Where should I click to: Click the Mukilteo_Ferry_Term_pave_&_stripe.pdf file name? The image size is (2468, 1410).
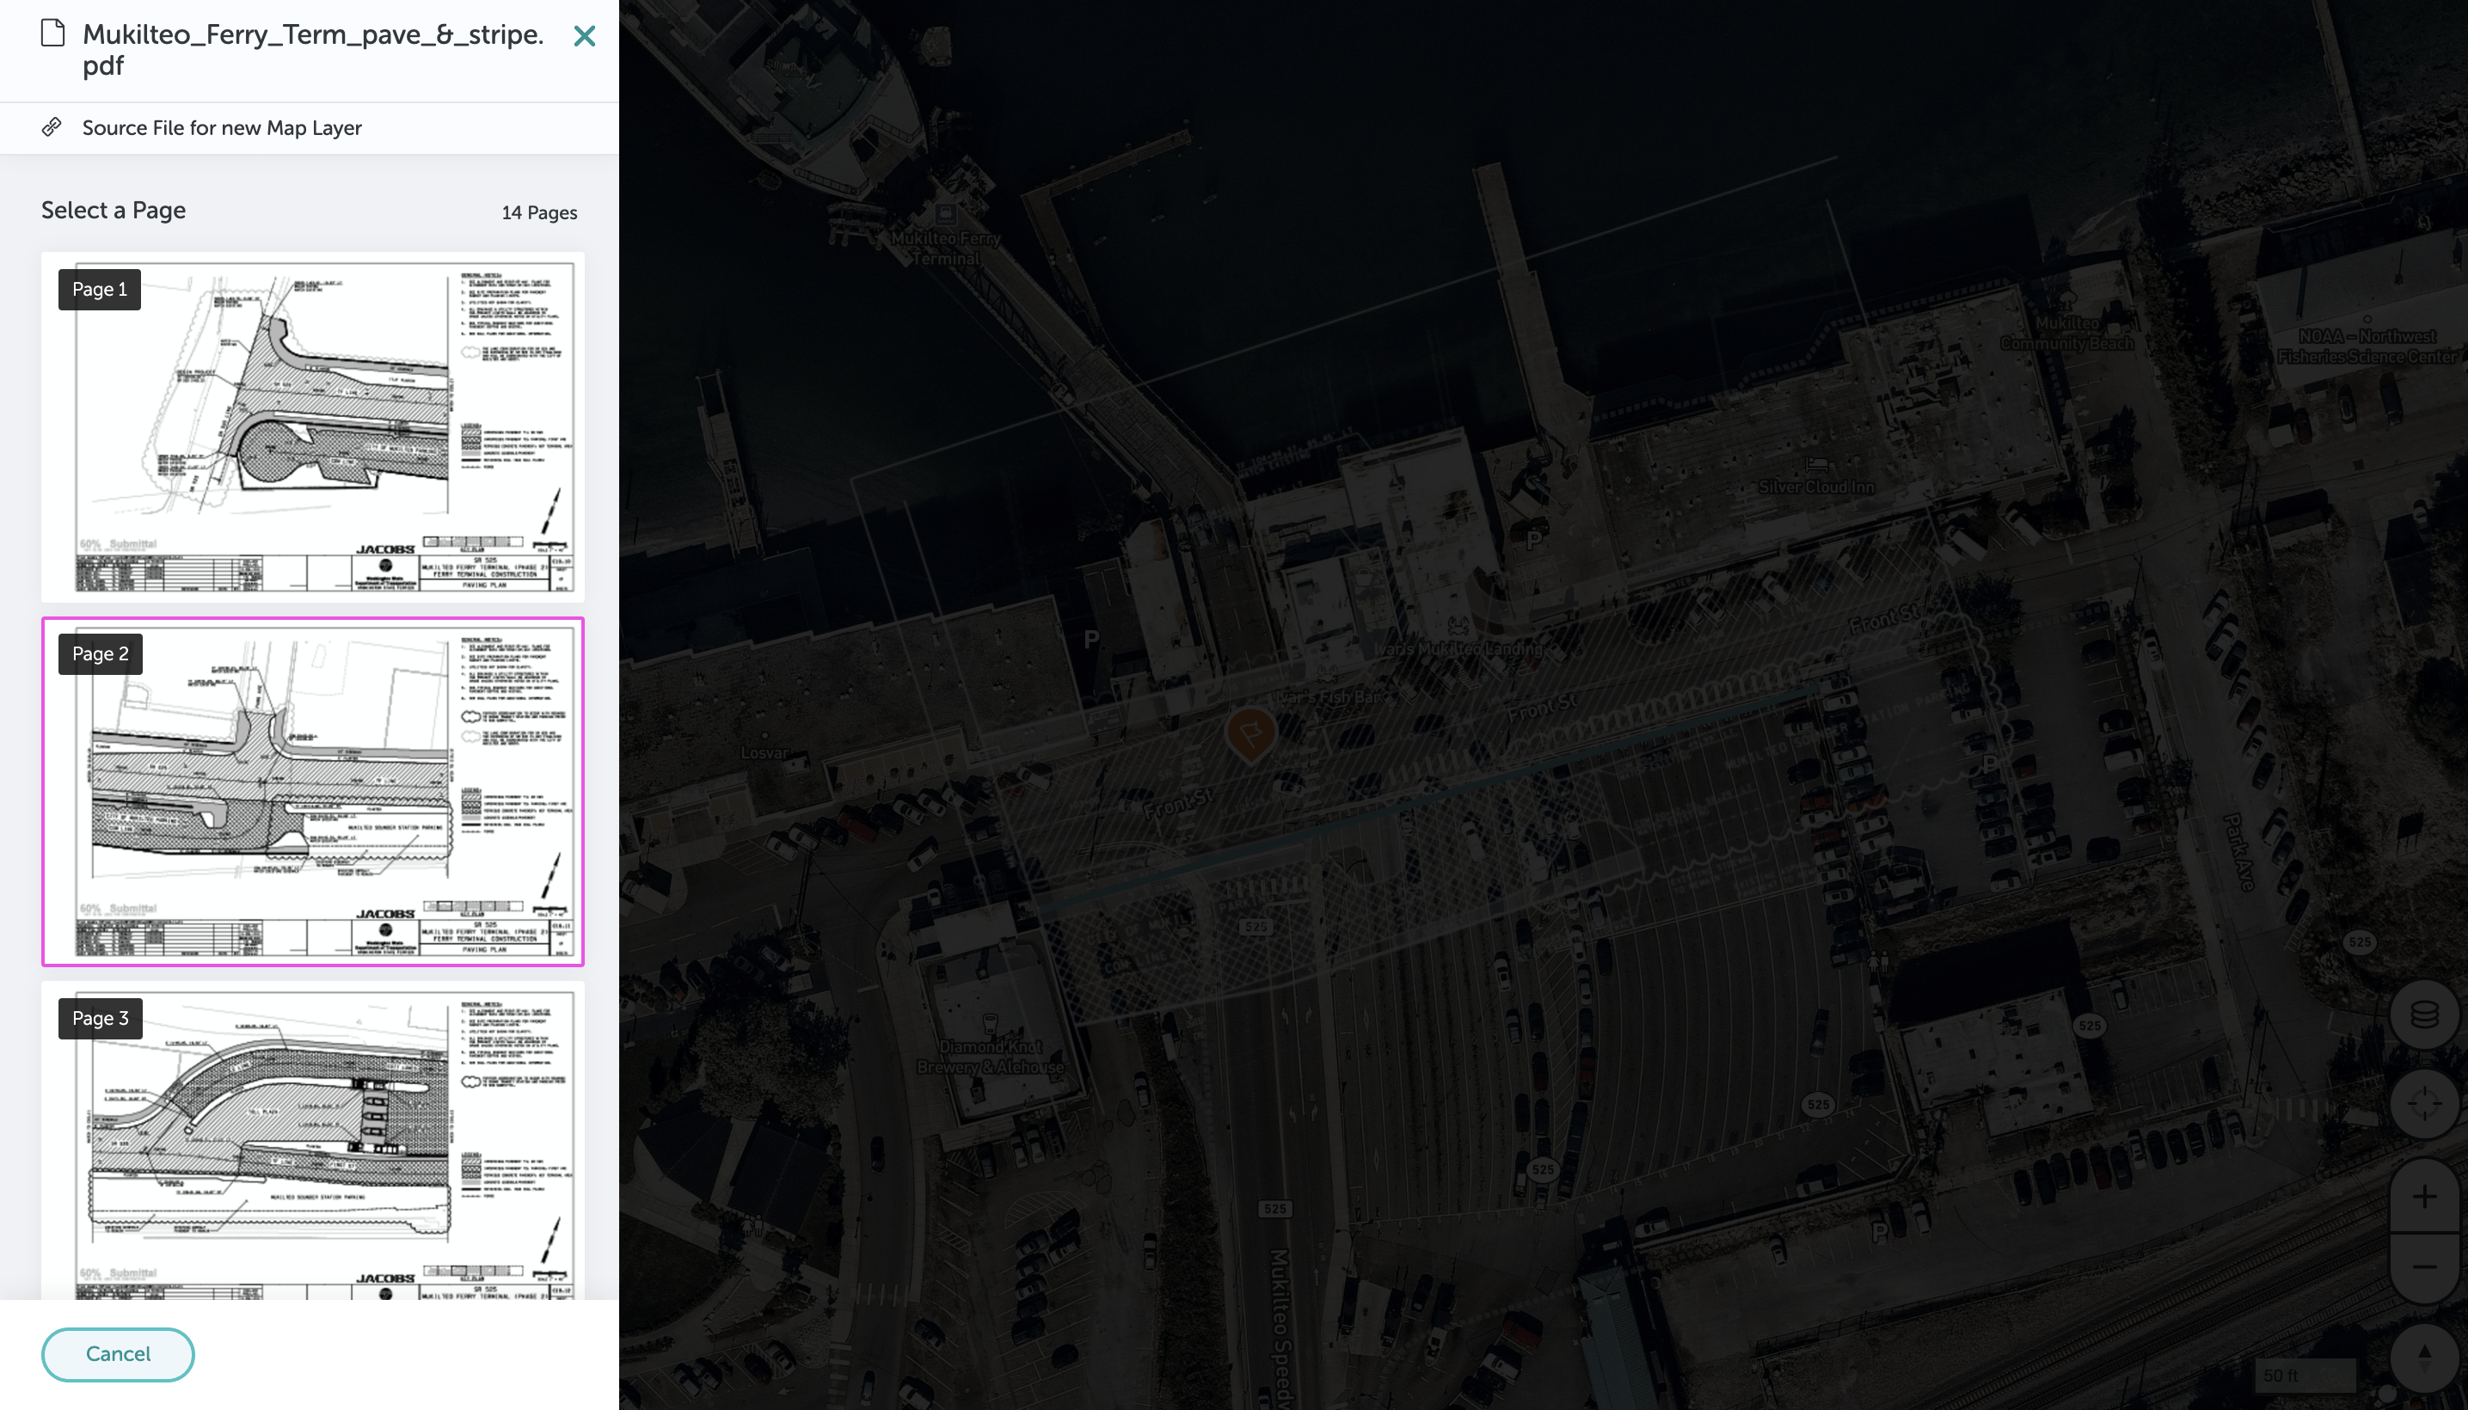(x=312, y=49)
